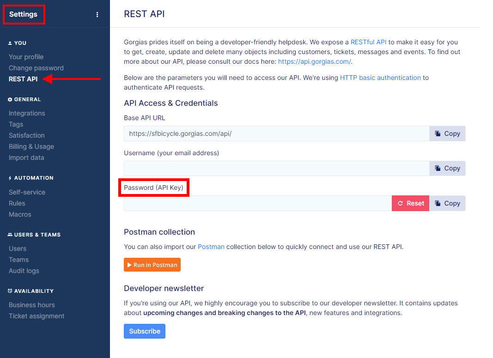
Task: Click the lightning icon beside AUTOMATION
Action: point(10,178)
